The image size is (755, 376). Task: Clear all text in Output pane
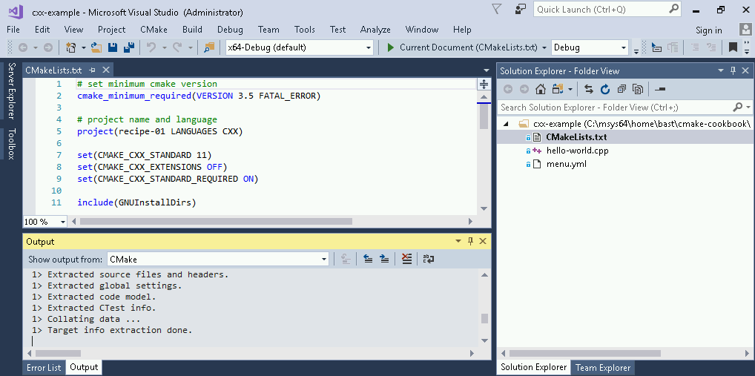point(406,259)
